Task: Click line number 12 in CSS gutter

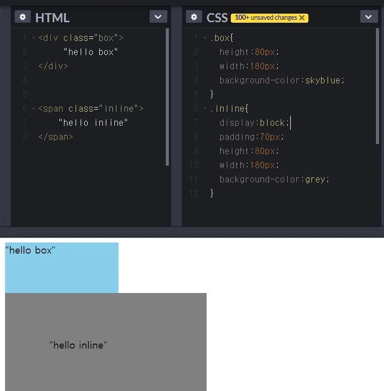Action: [x=194, y=193]
